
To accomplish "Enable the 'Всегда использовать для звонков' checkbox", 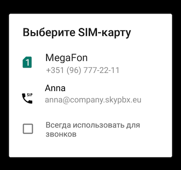I will [x=28, y=129].
